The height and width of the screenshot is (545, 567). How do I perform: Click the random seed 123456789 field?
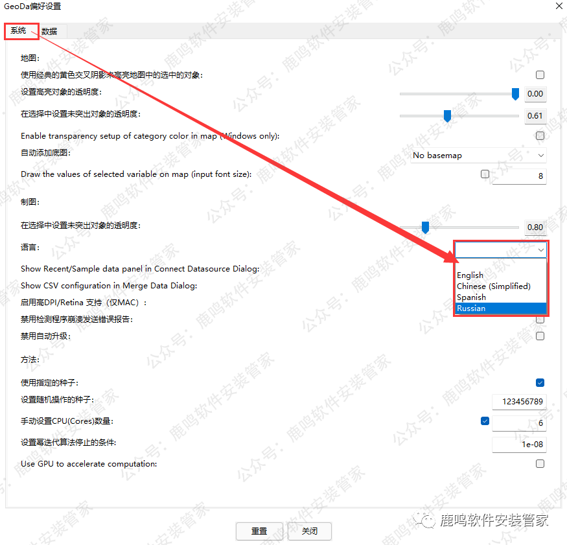pos(518,402)
